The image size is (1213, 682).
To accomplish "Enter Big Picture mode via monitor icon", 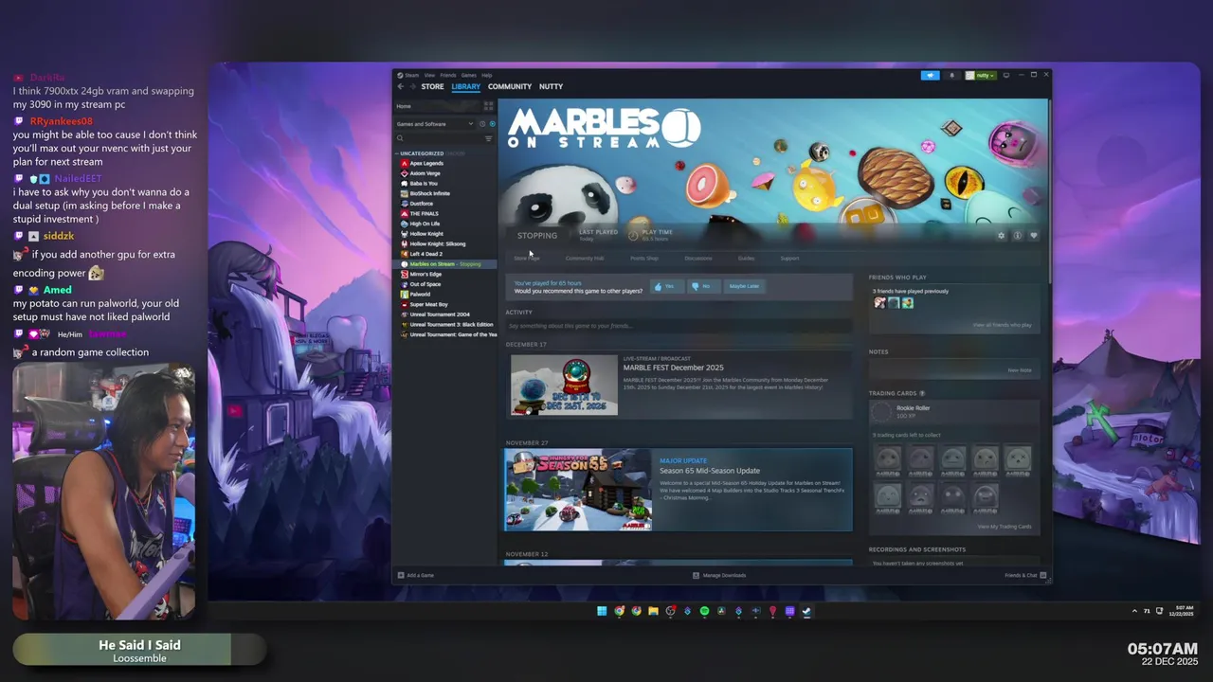I will click(x=1006, y=75).
